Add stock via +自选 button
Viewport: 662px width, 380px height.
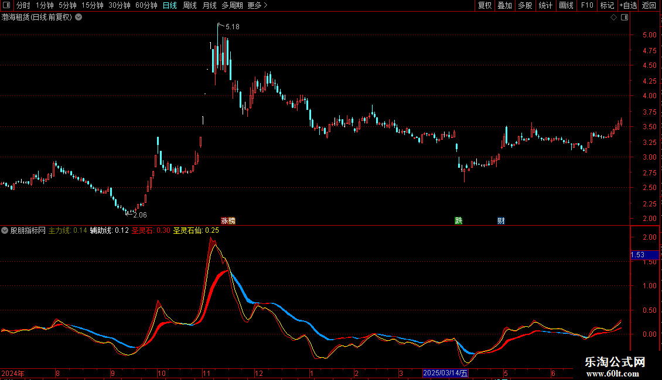[628, 5]
